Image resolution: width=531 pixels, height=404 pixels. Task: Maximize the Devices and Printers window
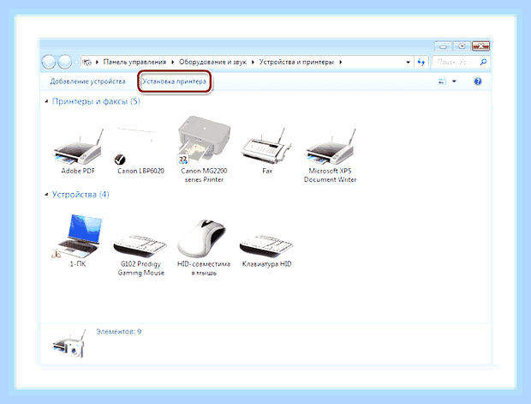[462, 45]
